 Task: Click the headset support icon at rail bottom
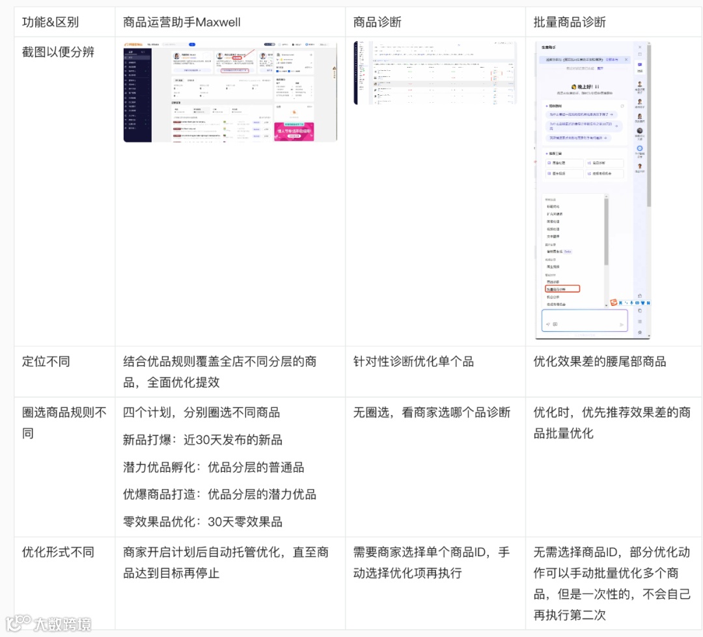point(640,332)
